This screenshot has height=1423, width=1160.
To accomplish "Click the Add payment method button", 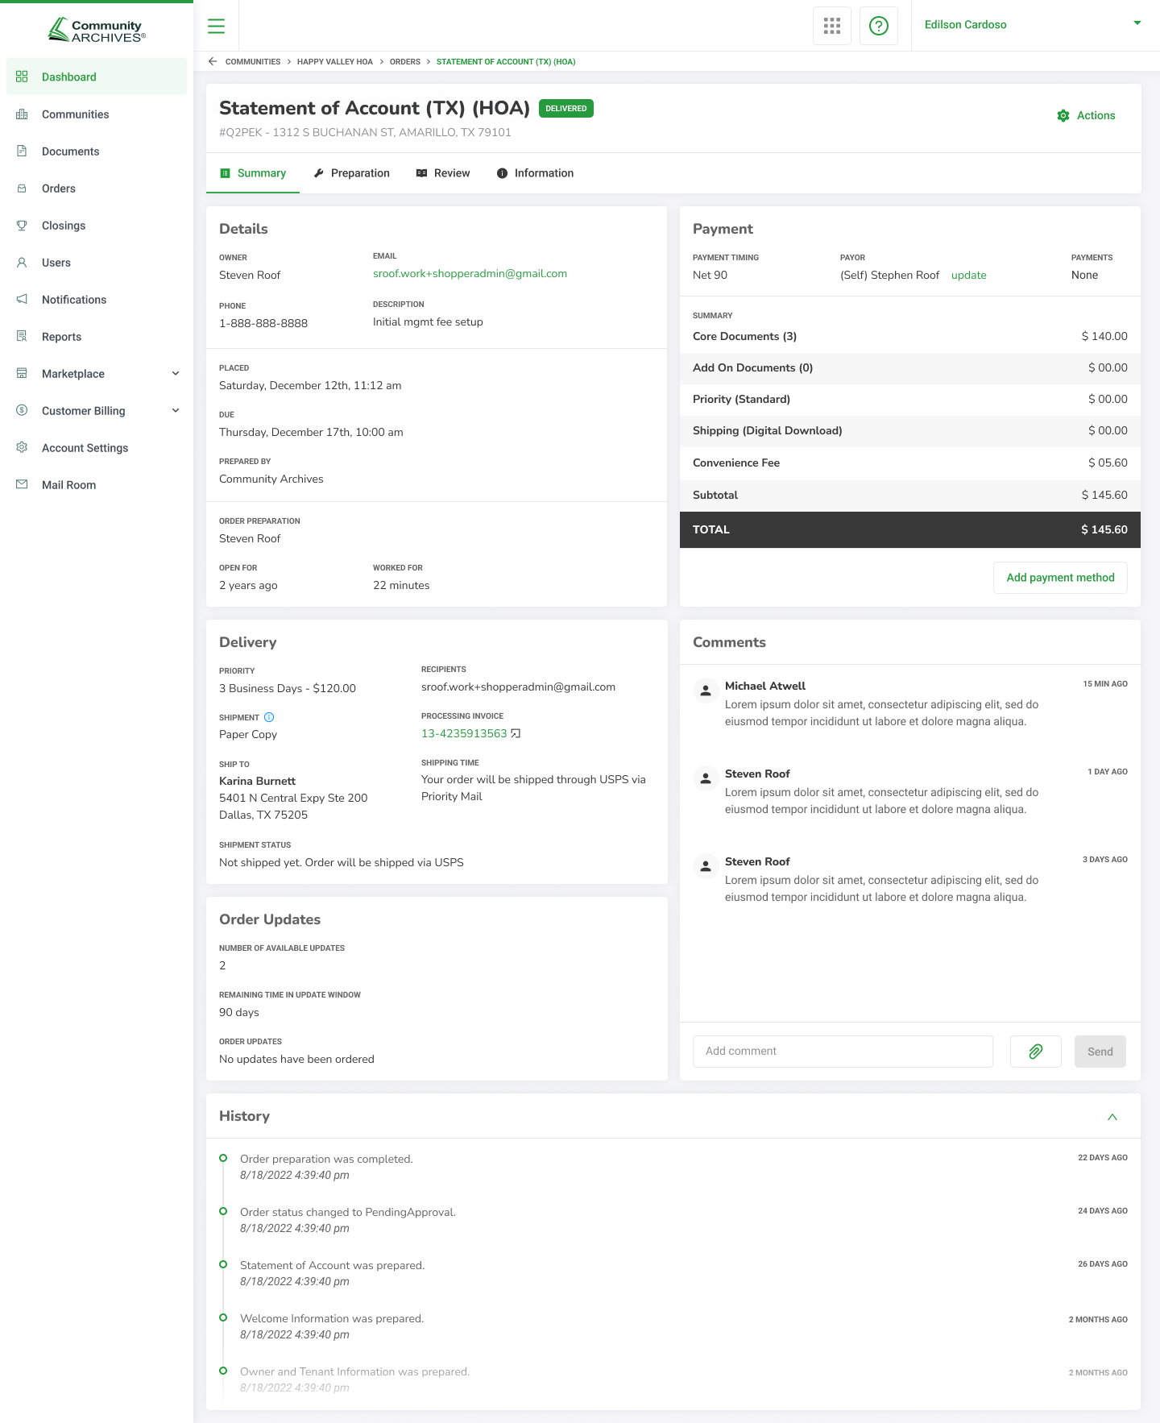I will (1060, 578).
